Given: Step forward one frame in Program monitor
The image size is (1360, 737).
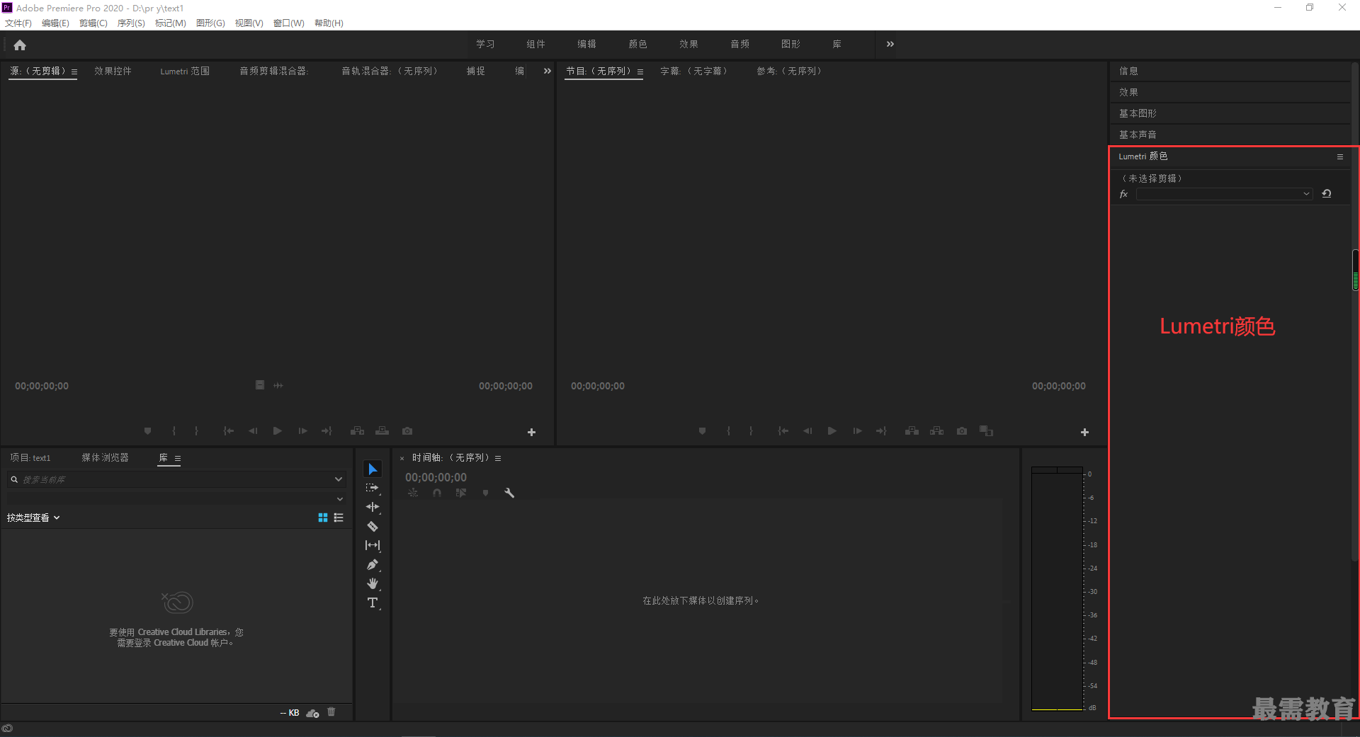Looking at the screenshot, I should 857,430.
